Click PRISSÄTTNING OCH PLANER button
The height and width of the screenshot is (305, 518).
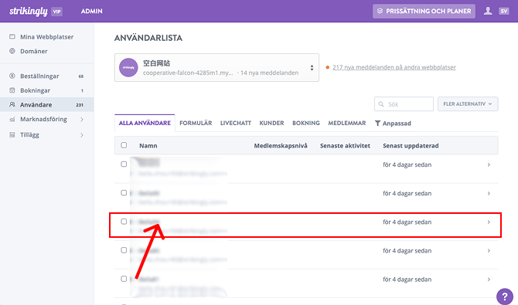(424, 12)
